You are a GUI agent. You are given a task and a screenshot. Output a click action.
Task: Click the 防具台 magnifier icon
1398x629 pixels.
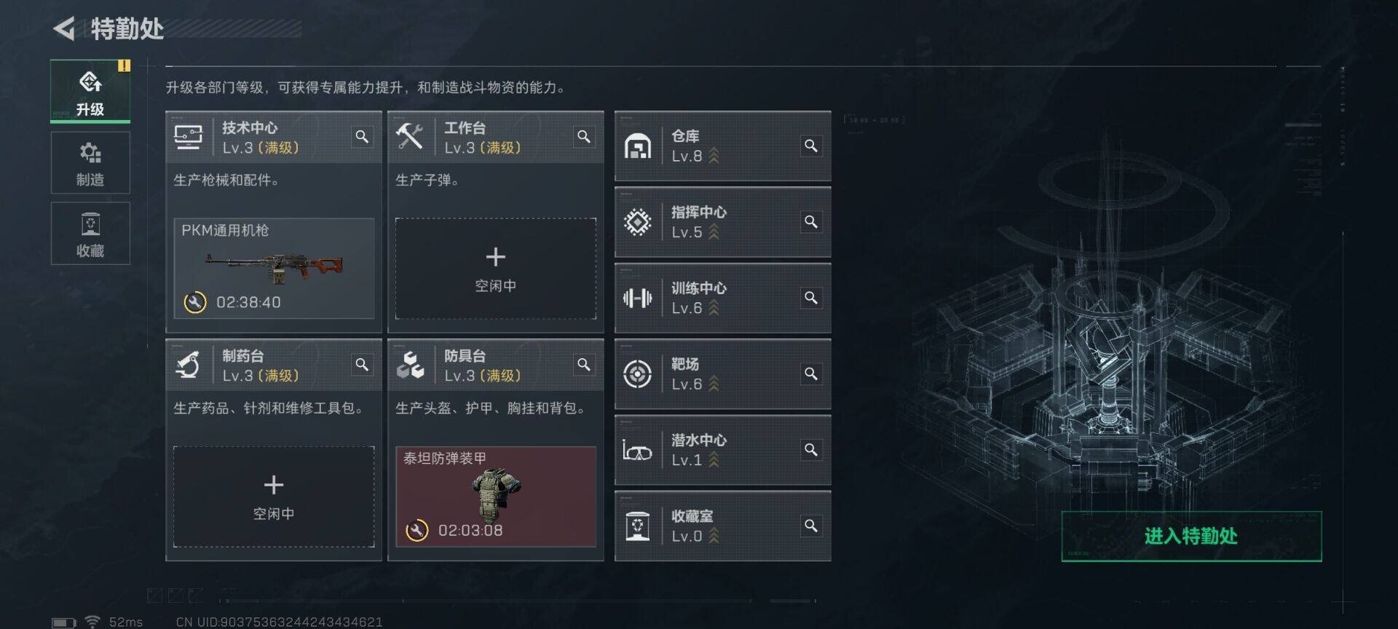pyautogui.click(x=584, y=365)
